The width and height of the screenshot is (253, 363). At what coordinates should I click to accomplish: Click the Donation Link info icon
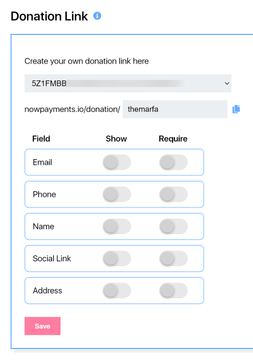coord(97,16)
